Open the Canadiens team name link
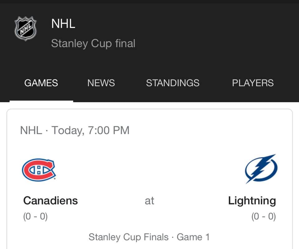This screenshot has height=249, width=299. pos(50,201)
